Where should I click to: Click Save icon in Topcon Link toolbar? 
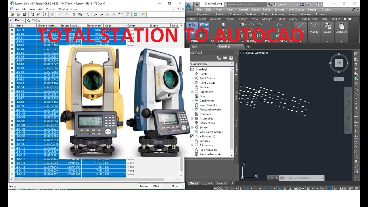18,14
